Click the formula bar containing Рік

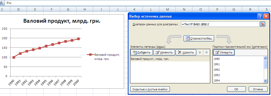[x=138, y=3]
